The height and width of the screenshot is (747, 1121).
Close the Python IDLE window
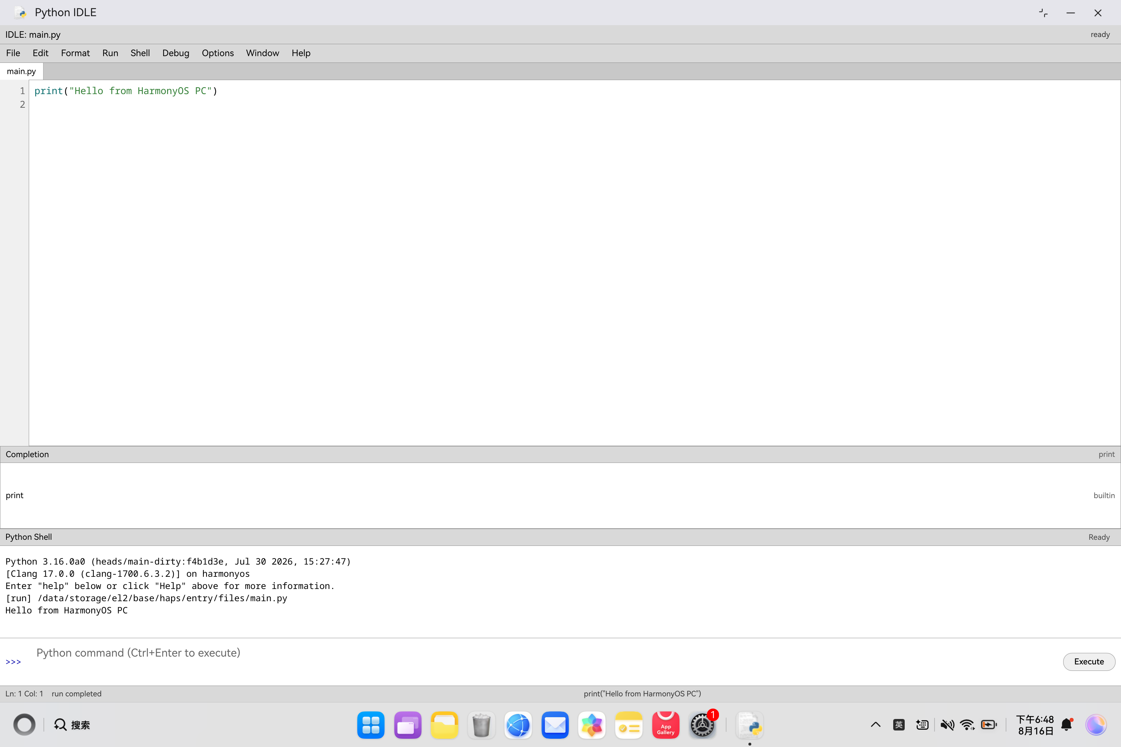coord(1098,13)
